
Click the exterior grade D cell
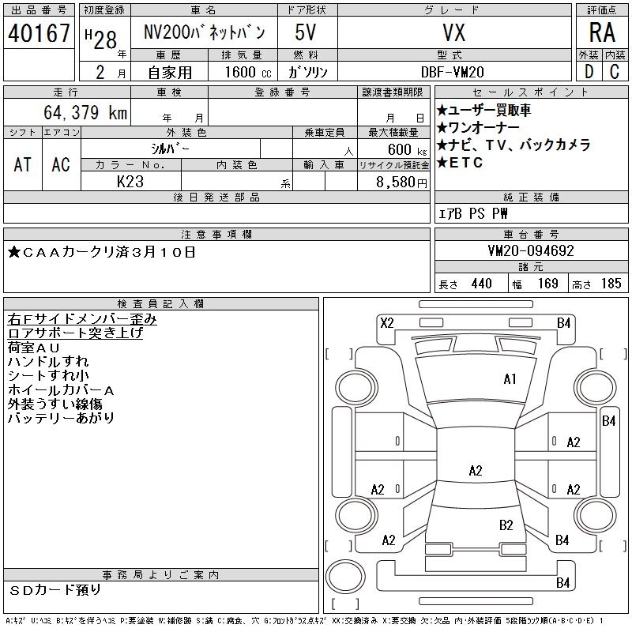(x=588, y=71)
